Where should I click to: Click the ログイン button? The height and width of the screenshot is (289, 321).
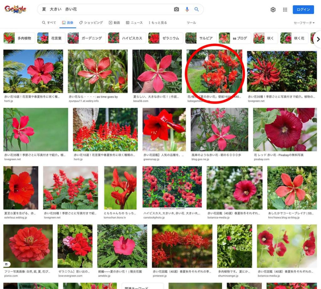(x=303, y=9)
